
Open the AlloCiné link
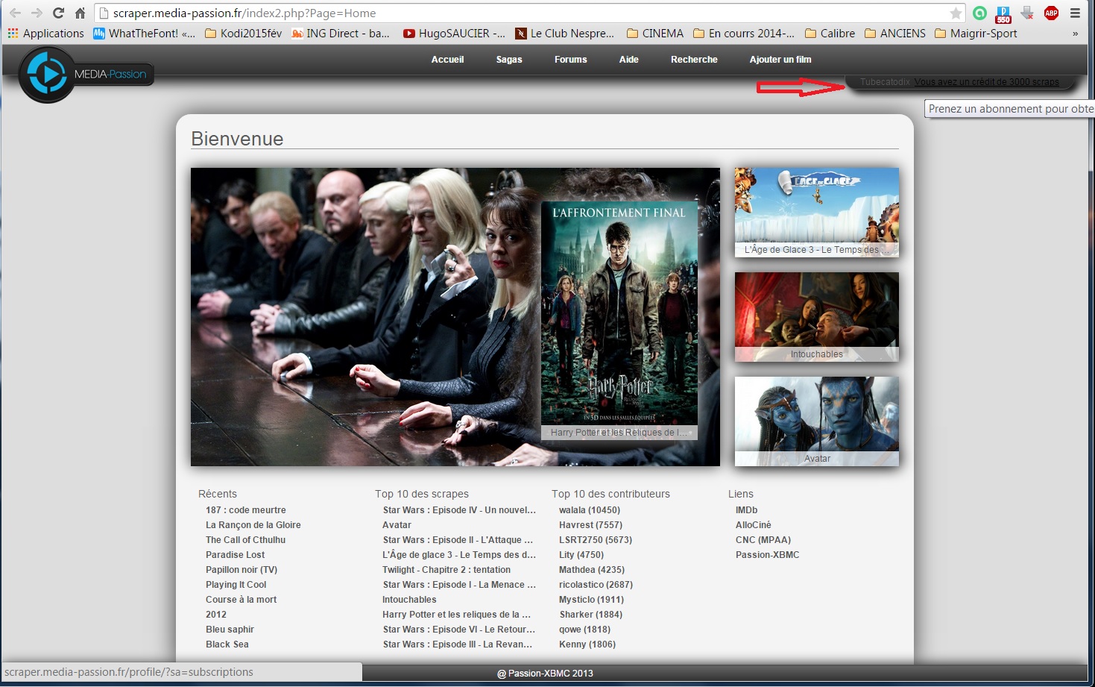754,525
